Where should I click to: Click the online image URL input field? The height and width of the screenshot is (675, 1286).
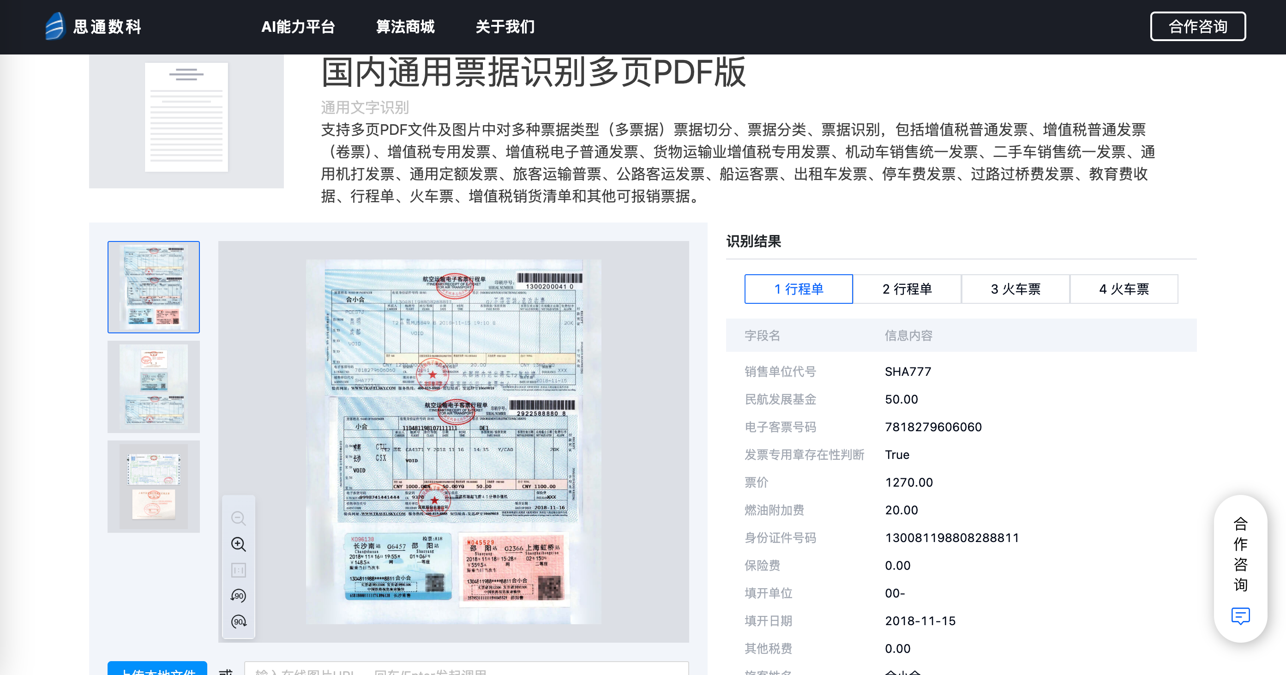(466, 669)
